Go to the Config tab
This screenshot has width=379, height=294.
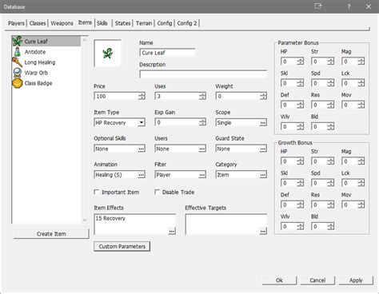point(165,23)
